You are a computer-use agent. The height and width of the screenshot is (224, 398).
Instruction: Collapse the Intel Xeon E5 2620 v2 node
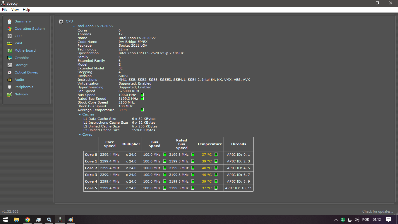[x=74, y=26]
